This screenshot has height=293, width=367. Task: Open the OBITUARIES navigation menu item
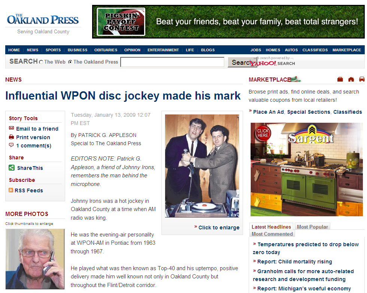(x=106, y=50)
